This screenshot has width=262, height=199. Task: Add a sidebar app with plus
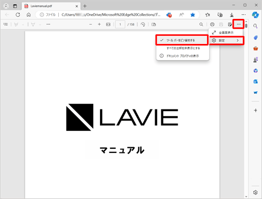[x=256, y=110]
